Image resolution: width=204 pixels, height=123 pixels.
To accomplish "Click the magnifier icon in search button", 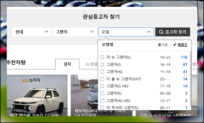I will pos(161,32).
